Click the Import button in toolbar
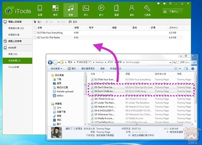 (38, 22)
